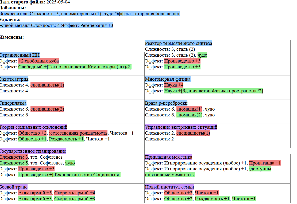The width and height of the screenshot is (297, 204).
Task: Click the old file date 2025-05-04
Action: 58,2
